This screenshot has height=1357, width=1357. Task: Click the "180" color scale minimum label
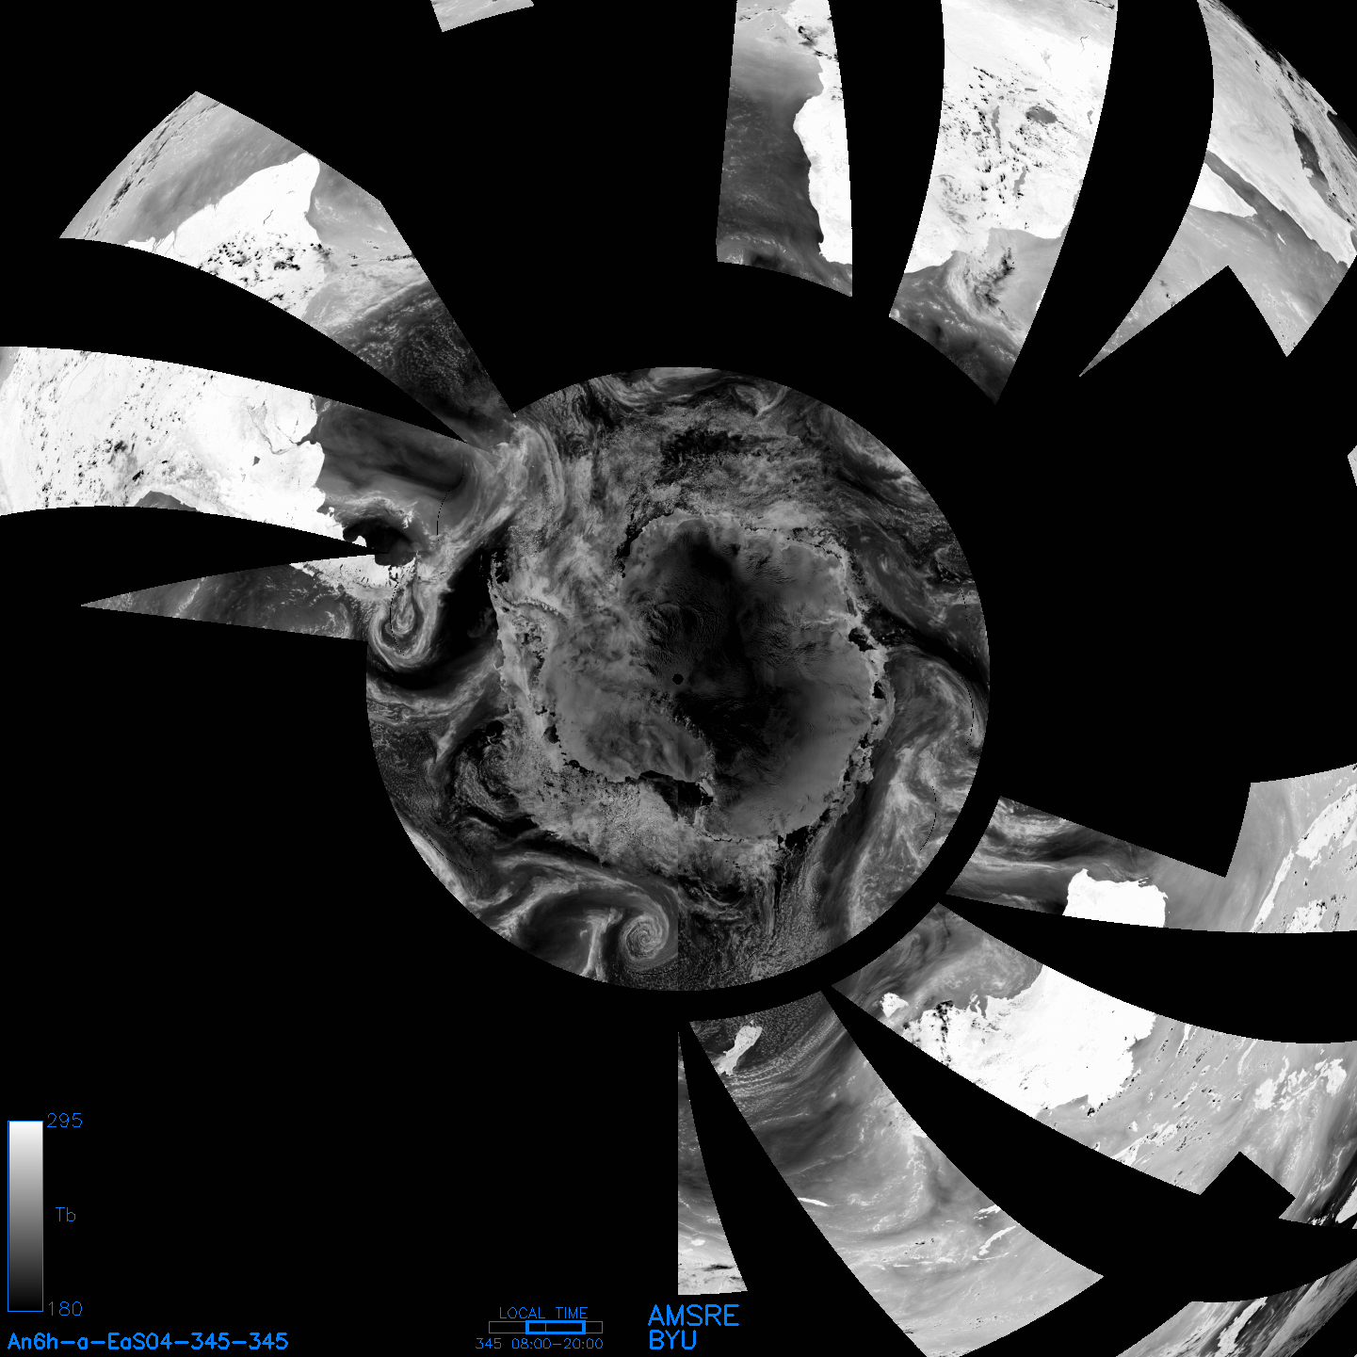pyautogui.click(x=65, y=1309)
